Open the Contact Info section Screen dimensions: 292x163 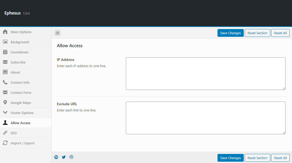coord(20,82)
